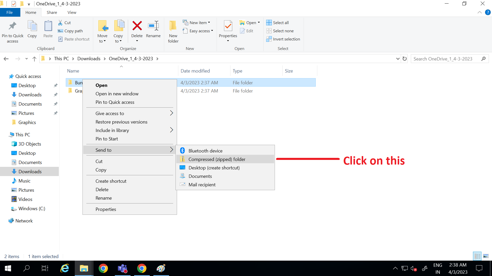Click Downloads in the address breadcrumb
The width and height of the screenshot is (492, 276).
[89, 59]
